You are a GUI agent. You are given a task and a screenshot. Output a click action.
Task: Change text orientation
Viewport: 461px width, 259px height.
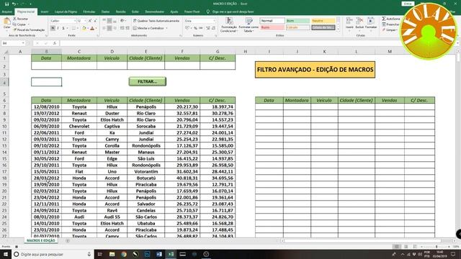[x=122, y=21]
